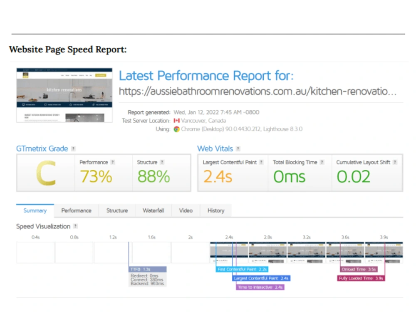This screenshot has height=312, width=416.
Task: Click the large C grade letter
Action: (x=46, y=173)
